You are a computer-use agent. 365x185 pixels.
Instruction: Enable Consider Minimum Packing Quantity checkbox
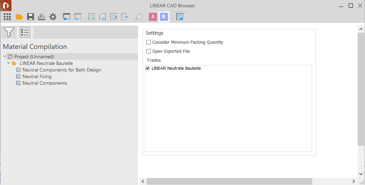[x=148, y=42]
